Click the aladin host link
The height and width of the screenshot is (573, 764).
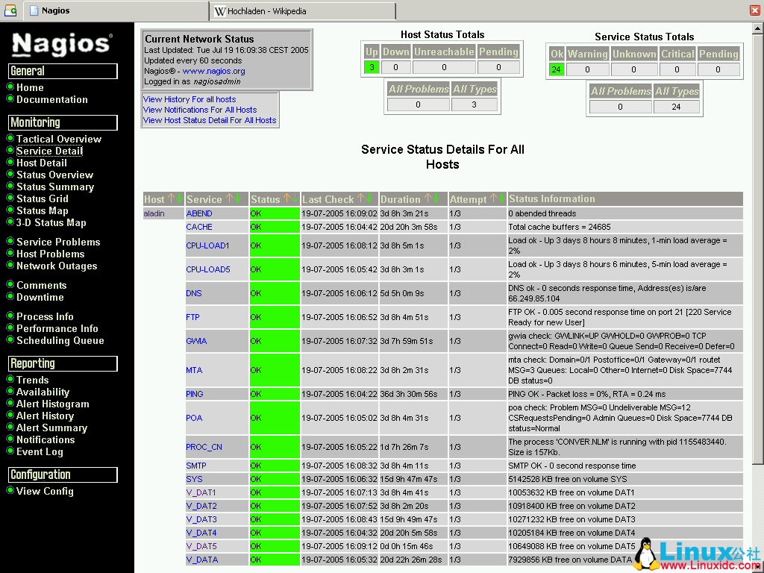tap(154, 213)
